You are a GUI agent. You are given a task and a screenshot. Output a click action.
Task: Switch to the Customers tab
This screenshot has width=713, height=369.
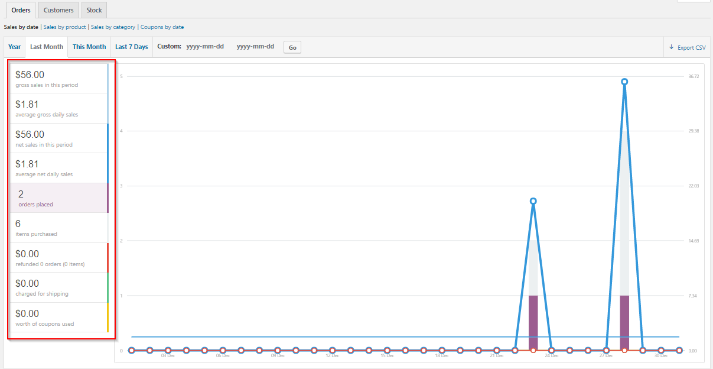coord(58,10)
